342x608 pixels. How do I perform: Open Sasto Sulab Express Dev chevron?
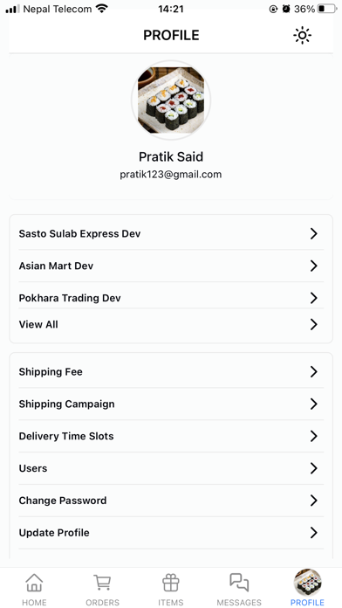[314, 234]
